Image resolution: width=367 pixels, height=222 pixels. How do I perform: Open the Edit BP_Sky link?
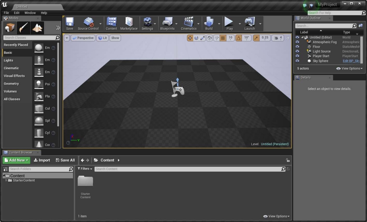click(x=351, y=61)
